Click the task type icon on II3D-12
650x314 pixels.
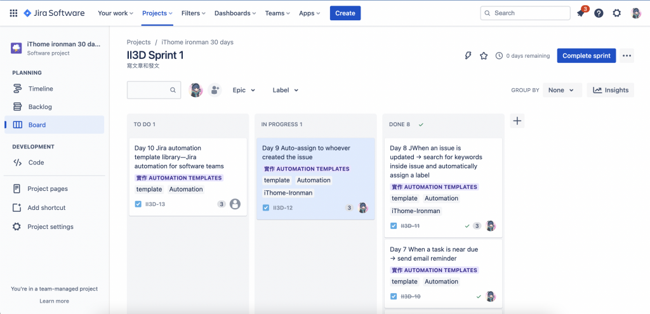(x=266, y=207)
